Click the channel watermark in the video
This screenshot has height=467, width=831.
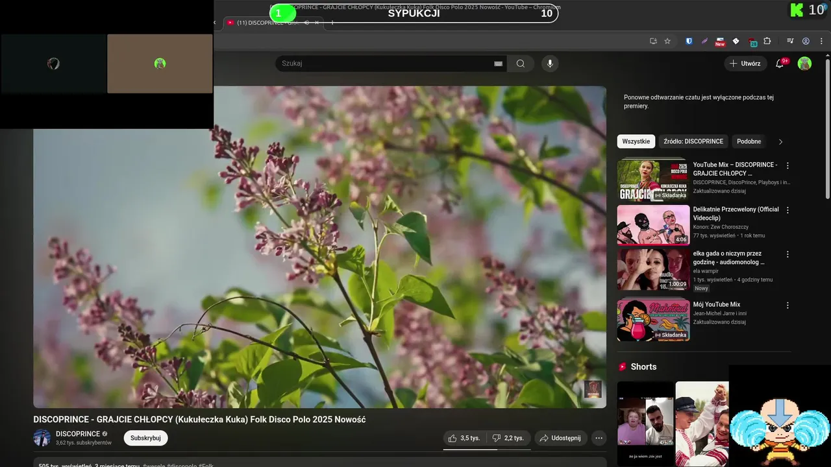click(x=593, y=389)
